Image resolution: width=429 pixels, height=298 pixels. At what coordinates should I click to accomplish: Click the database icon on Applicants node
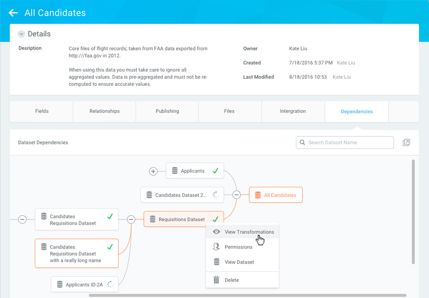(x=175, y=171)
